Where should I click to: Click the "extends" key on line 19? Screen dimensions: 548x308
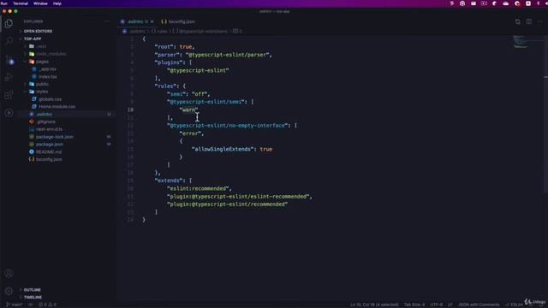(169, 181)
